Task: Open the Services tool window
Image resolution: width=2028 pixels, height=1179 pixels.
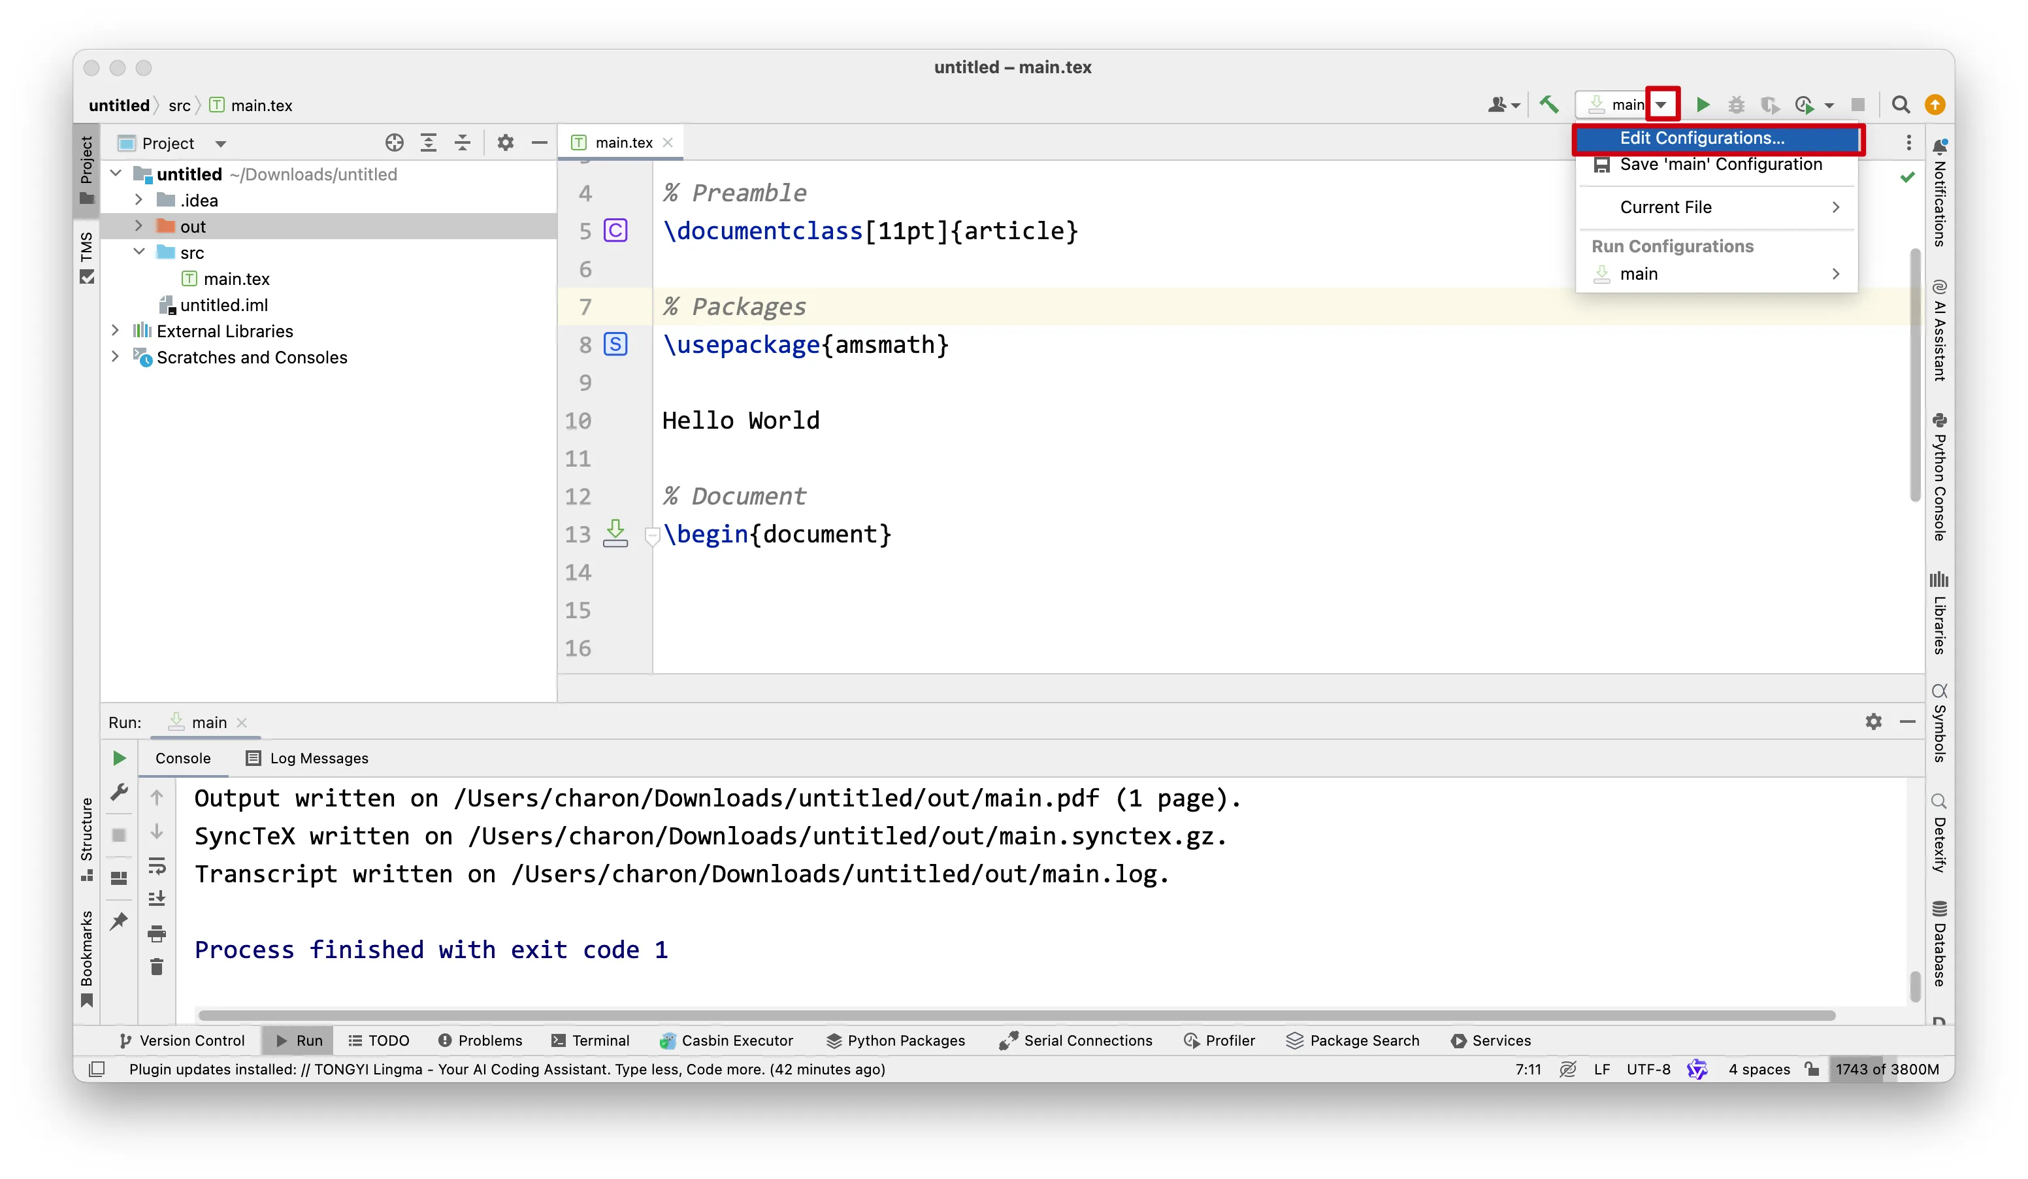Action: [x=1490, y=1039]
